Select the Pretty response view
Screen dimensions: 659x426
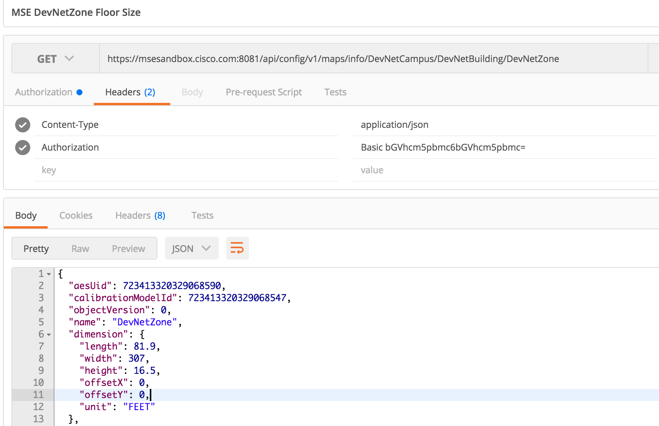click(36, 249)
